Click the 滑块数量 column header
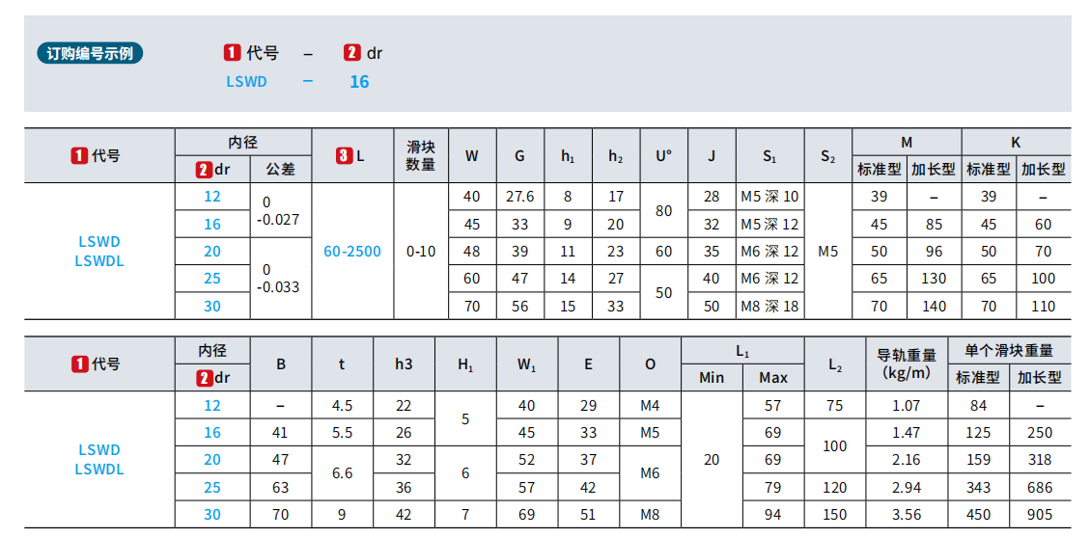Image resolution: width=1090 pixels, height=538 pixels. click(421, 155)
